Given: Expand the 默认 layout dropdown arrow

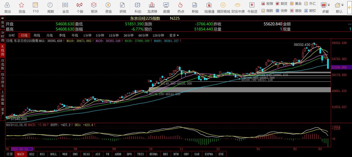Looking at the screenshot, I should tap(343, 5).
